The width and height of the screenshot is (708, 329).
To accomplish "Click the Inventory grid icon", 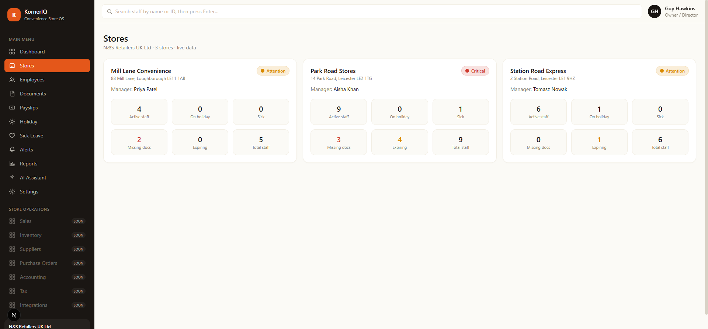I will point(12,235).
